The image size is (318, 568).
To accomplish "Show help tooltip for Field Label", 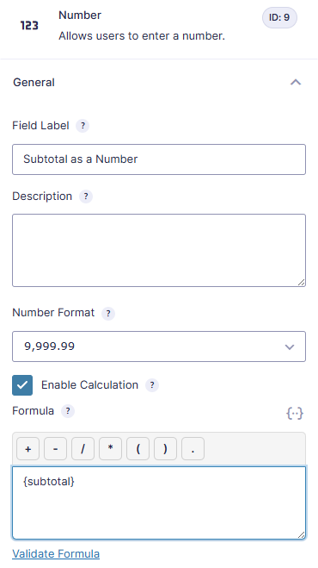I will point(83,126).
